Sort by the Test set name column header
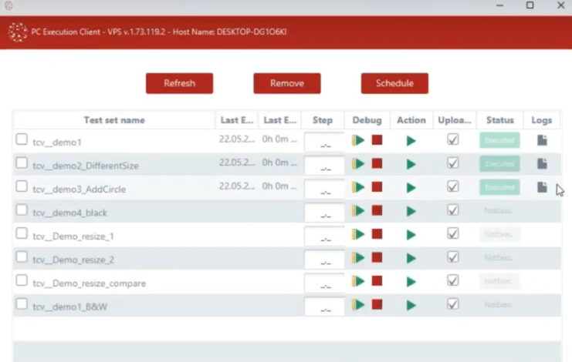Image resolution: width=572 pixels, height=362 pixels. click(114, 120)
